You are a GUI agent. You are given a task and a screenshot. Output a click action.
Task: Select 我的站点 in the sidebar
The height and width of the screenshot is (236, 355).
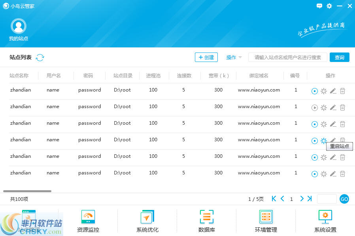tap(18, 30)
